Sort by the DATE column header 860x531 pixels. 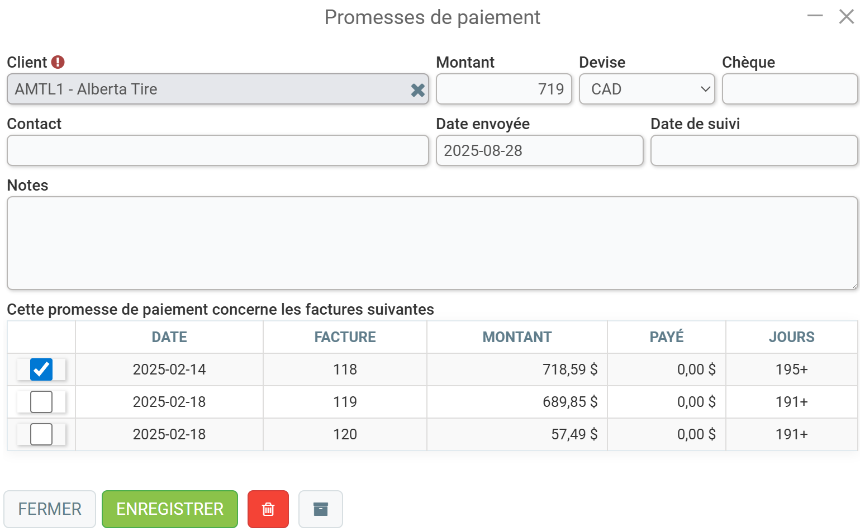pyautogui.click(x=169, y=337)
